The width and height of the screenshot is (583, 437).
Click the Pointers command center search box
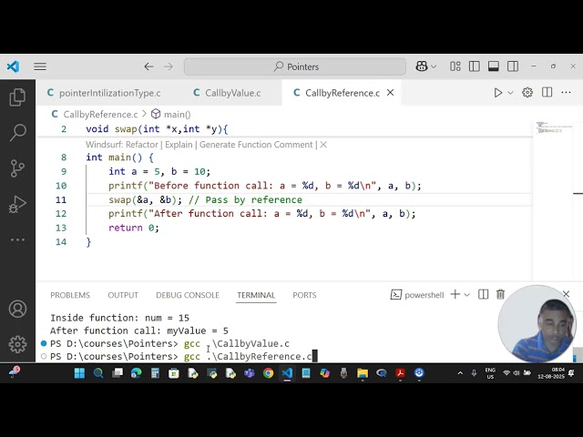click(295, 66)
